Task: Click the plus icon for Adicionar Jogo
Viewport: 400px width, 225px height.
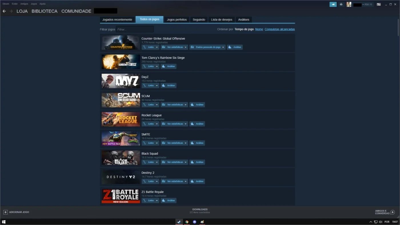Action: coord(5,212)
